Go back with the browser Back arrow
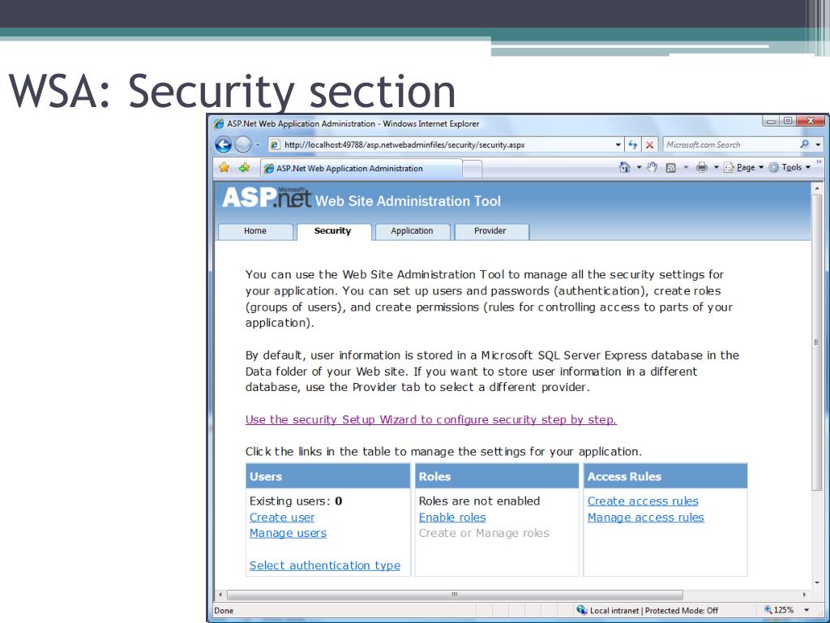Image resolution: width=830 pixels, height=623 pixels. point(223,144)
